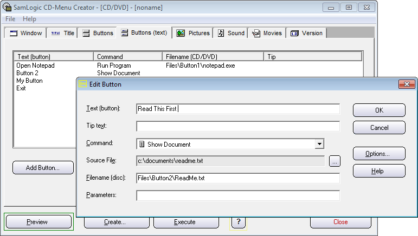
Task: Switch to the Pictures tab
Action: (x=192, y=33)
